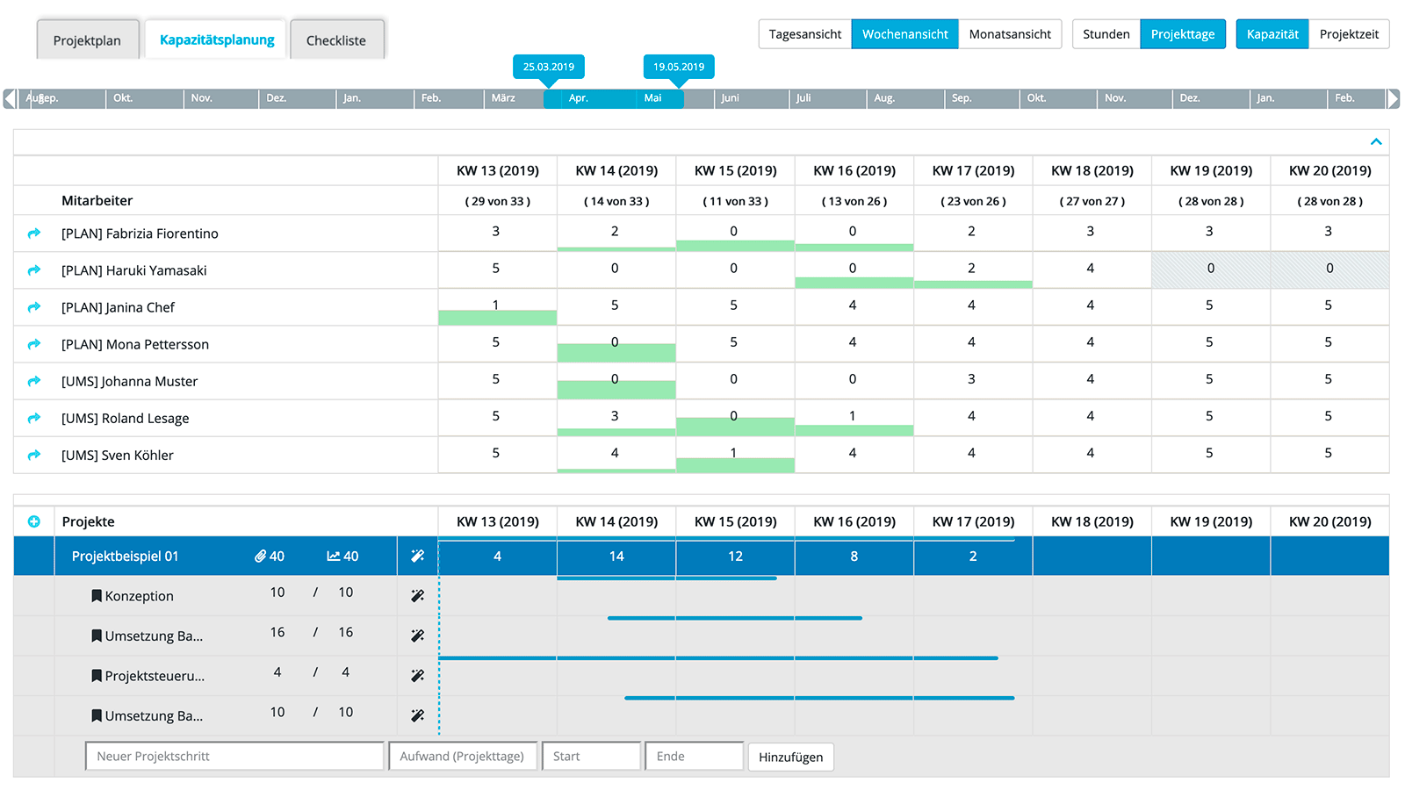Click the arrow icon next to Janina Chef

pyautogui.click(x=34, y=307)
